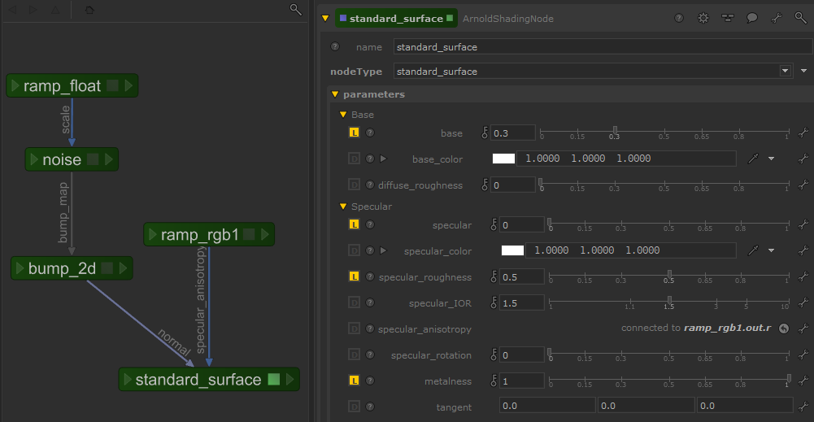The width and height of the screenshot is (814, 422).
Task: Open the gear settings menu in parameters header
Action: pos(703,18)
